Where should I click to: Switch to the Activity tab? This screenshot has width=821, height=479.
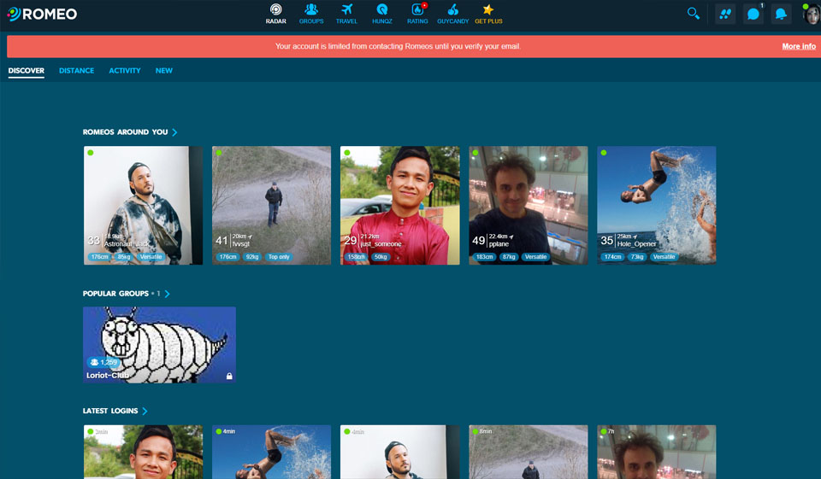pyautogui.click(x=124, y=71)
